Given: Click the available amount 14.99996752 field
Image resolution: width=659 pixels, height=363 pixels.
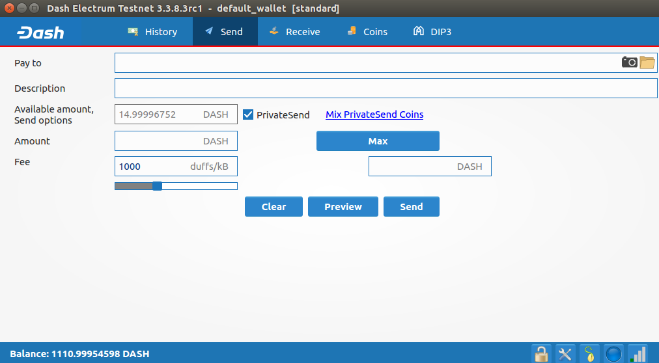Looking at the screenshot, I should tap(176, 114).
